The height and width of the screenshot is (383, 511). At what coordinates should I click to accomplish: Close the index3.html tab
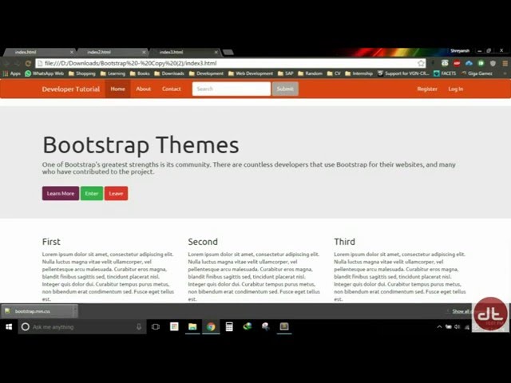click(216, 52)
